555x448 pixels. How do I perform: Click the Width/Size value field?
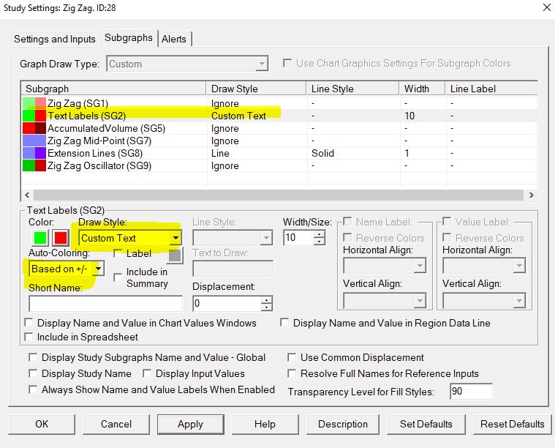[299, 237]
